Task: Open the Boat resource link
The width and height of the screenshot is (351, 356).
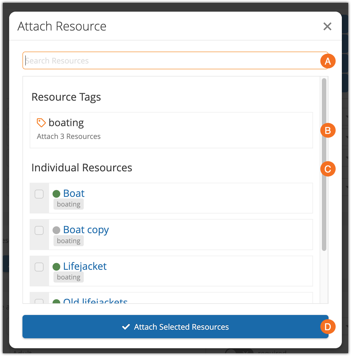Action: pyautogui.click(x=74, y=193)
